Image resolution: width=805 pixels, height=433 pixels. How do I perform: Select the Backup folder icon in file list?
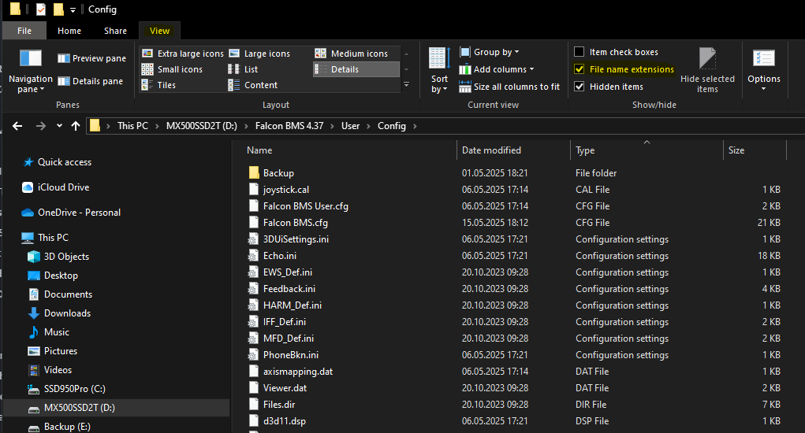click(254, 172)
